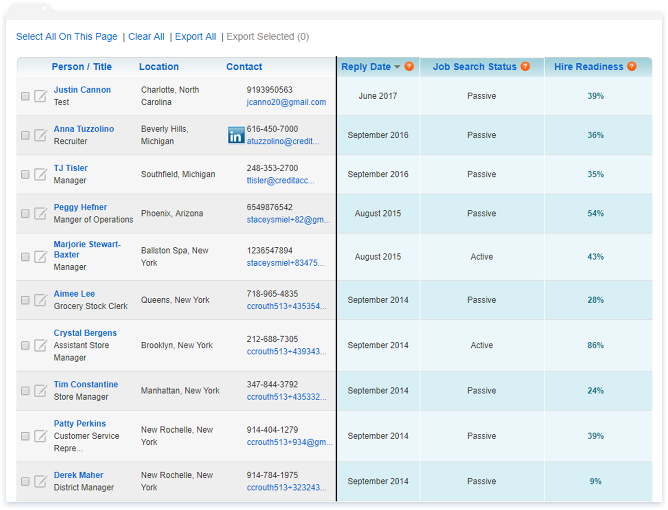Sort by Contact column header
This screenshot has width=668, height=510.
click(x=244, y=67)
